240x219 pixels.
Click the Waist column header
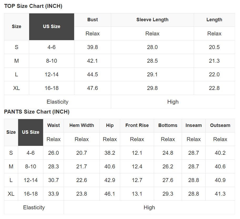[x=53, y=125]
